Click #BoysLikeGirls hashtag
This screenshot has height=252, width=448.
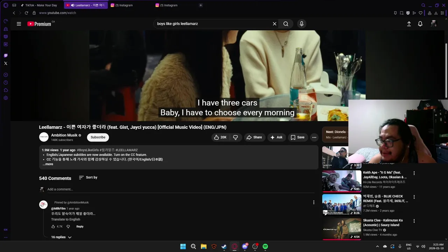[x=88, y=150]
